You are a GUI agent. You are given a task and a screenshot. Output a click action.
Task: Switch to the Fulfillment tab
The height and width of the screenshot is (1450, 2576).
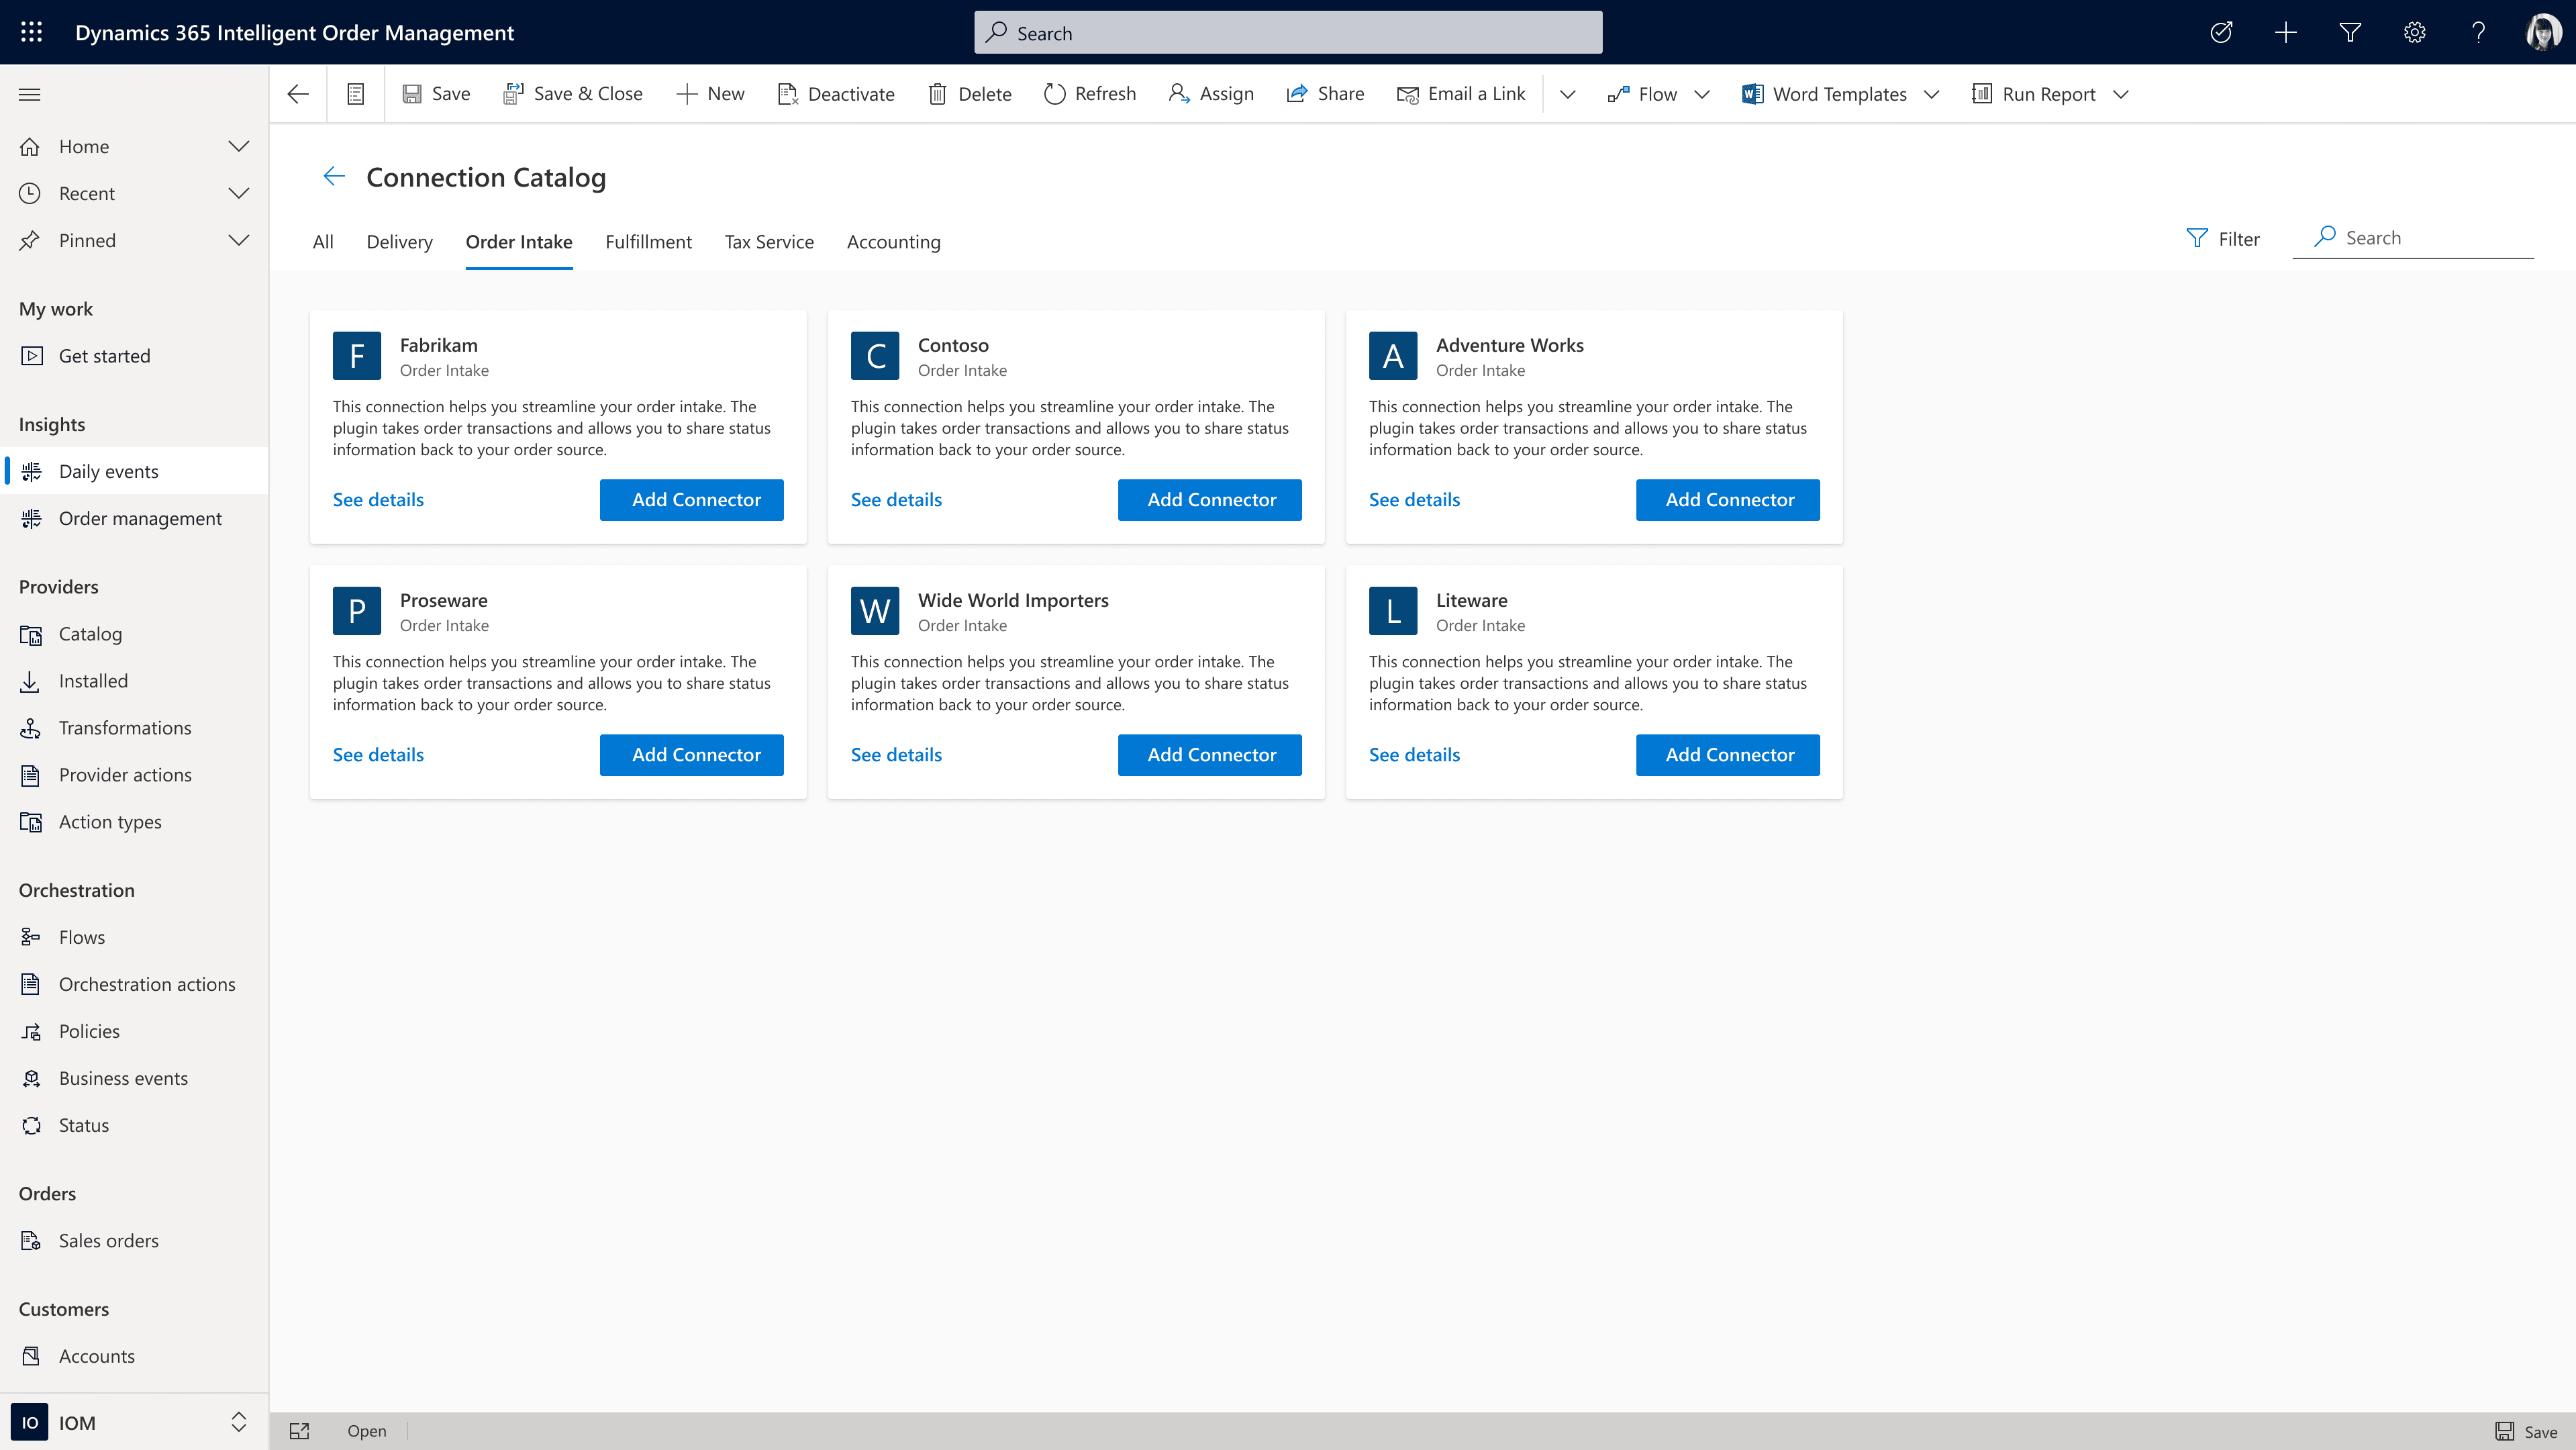point(648,241)
